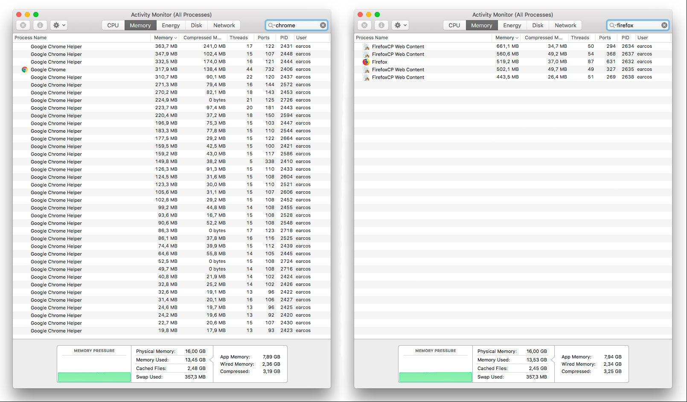Click FirefoxCP Web Content icon for PID 2635
The height and width of the screenshot is (402, 687).
click(366, 70)
